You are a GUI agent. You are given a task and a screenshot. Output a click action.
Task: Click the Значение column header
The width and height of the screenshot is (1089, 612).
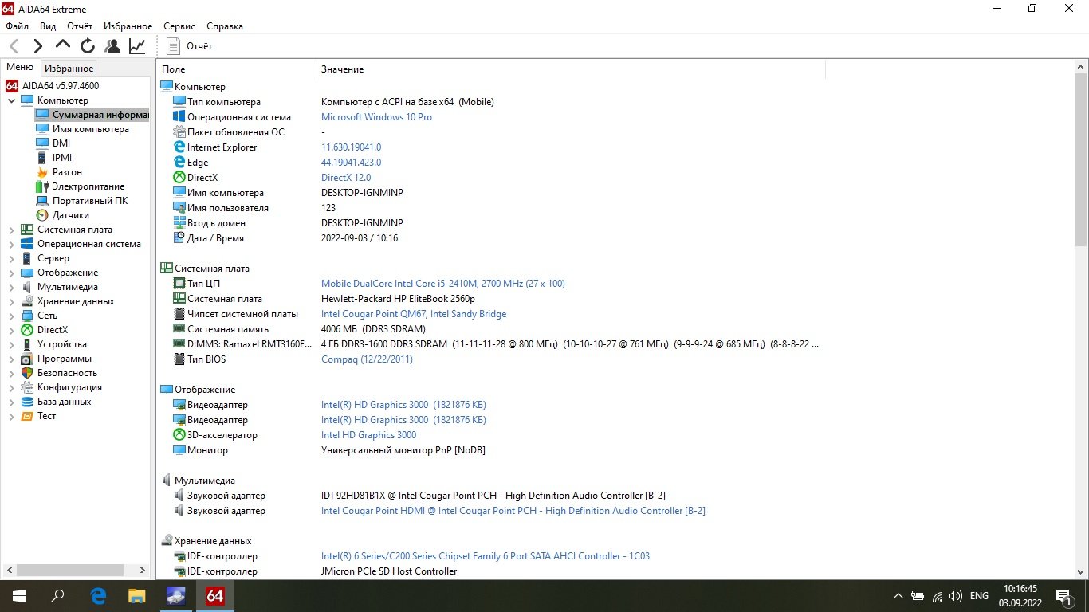click(571, 69)
